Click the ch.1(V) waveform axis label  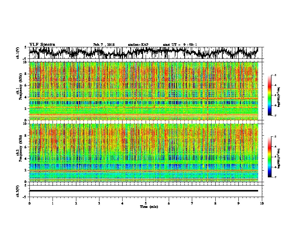18,53
